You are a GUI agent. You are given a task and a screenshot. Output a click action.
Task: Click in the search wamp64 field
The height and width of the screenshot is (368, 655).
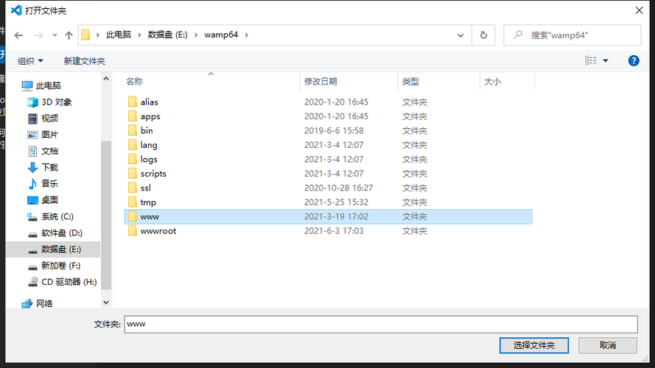572,35
